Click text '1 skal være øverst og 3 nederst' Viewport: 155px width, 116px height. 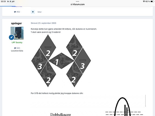(x=46, y=32)
